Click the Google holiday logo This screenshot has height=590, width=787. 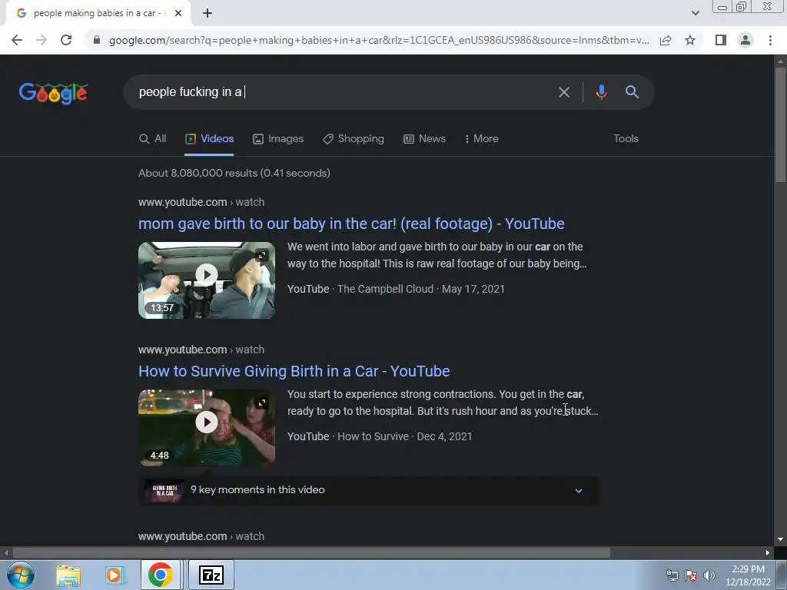point(53,93)
